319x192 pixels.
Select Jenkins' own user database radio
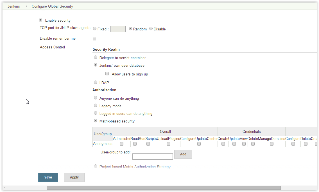(95, 65)
